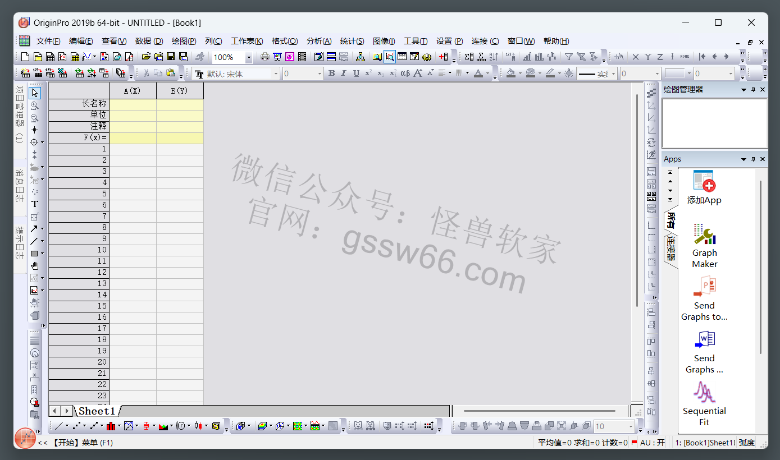
Task: Set column as Z with Z icon
Action: [x=660, y=57]
